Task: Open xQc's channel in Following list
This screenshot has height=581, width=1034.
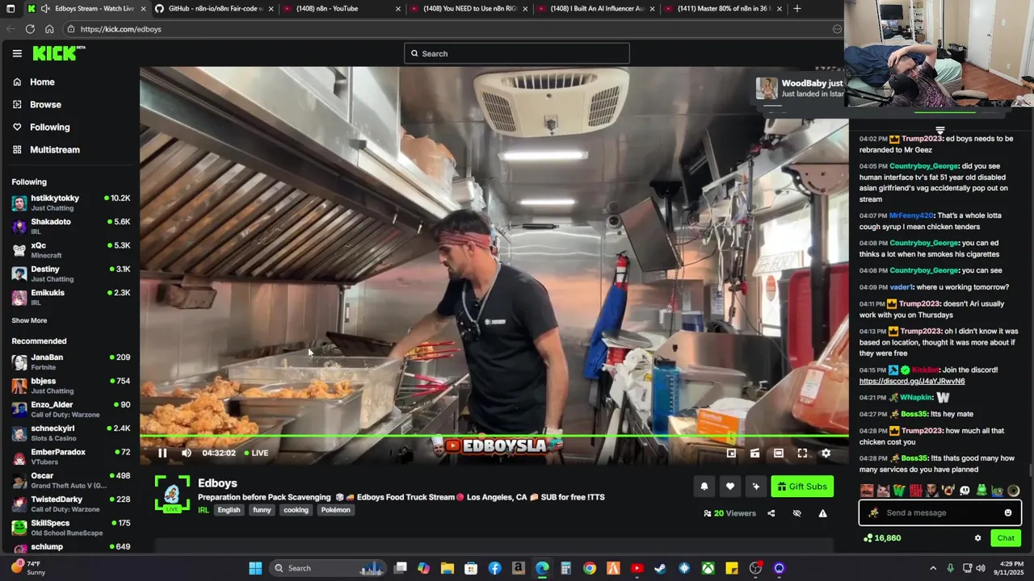Action: [70, 250]
